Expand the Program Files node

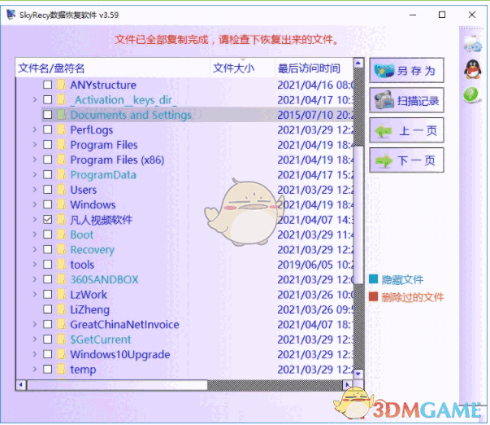(35, 145)
